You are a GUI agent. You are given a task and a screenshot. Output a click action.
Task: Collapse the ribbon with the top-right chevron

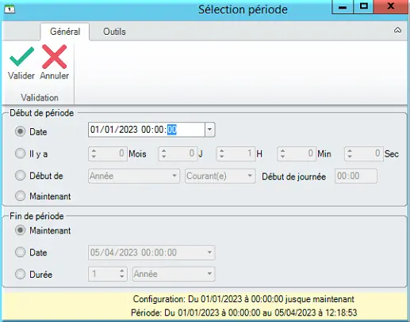[x=397, y=30]
